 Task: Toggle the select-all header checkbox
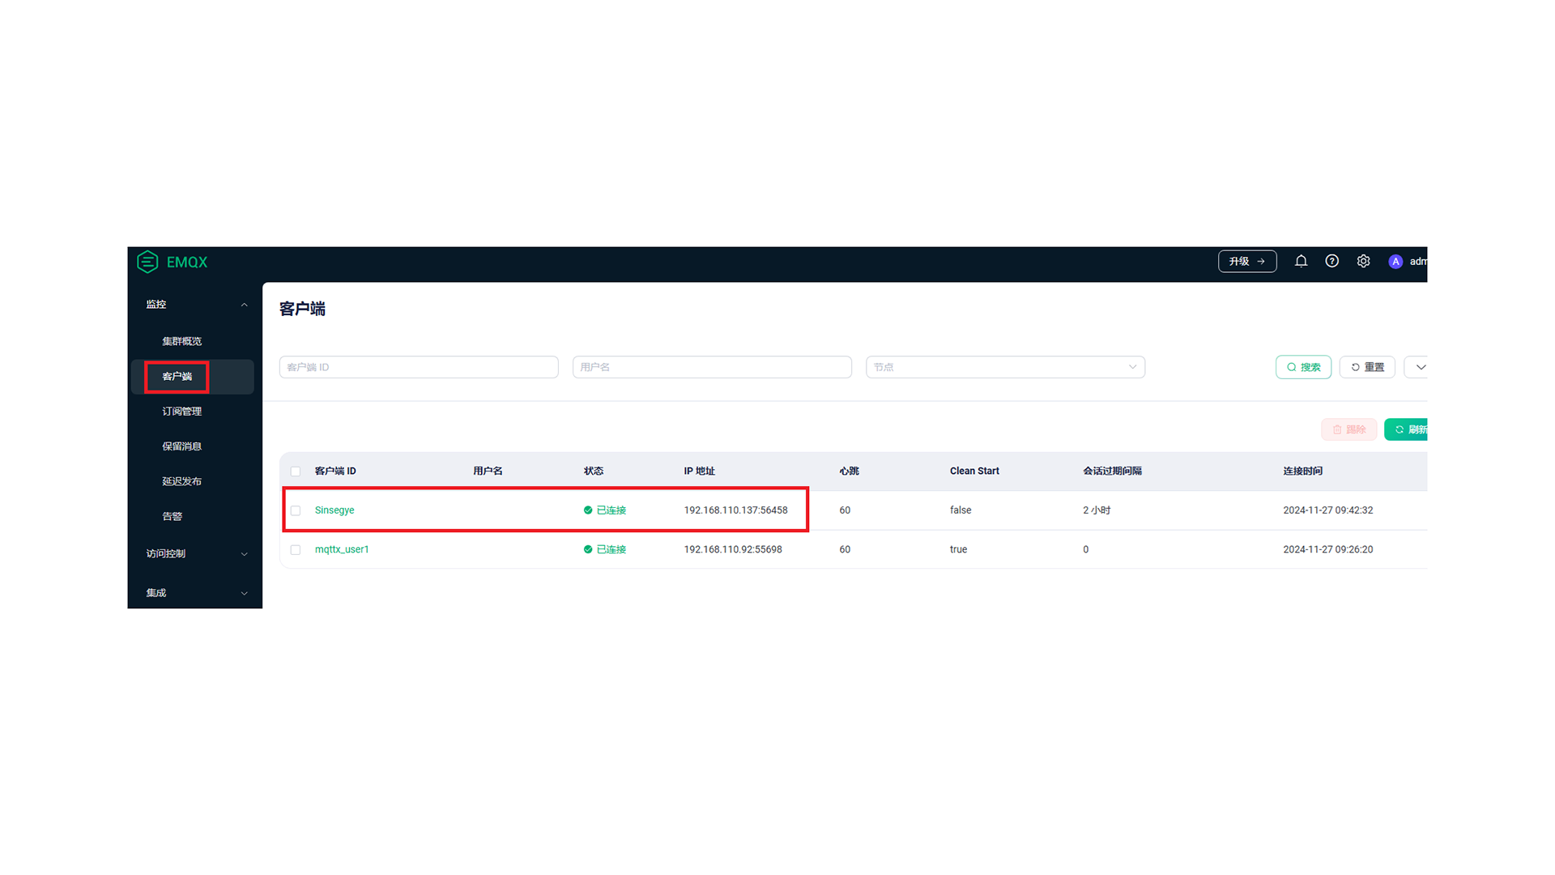pyautogui.click(x=296, y=472)
